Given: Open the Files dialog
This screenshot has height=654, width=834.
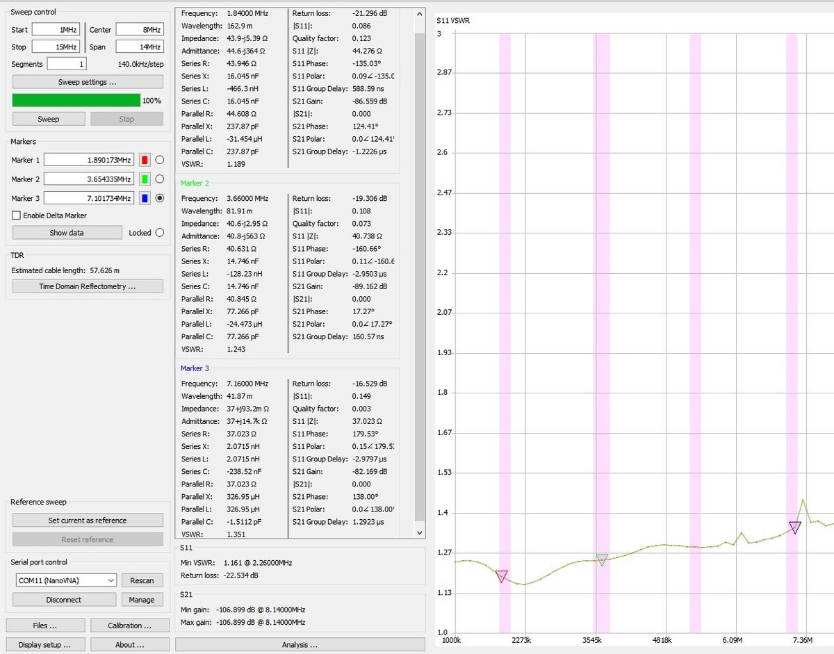Looking at the screenshot, I should point(45,625).
